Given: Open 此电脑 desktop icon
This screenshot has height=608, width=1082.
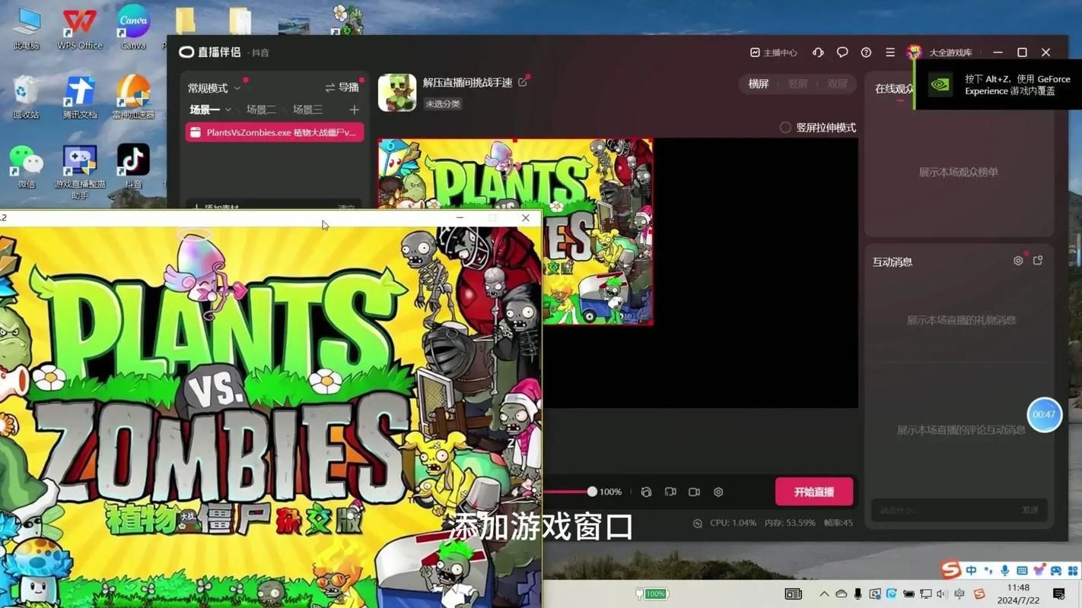Looking at the screenshot, I should (27, 28).
